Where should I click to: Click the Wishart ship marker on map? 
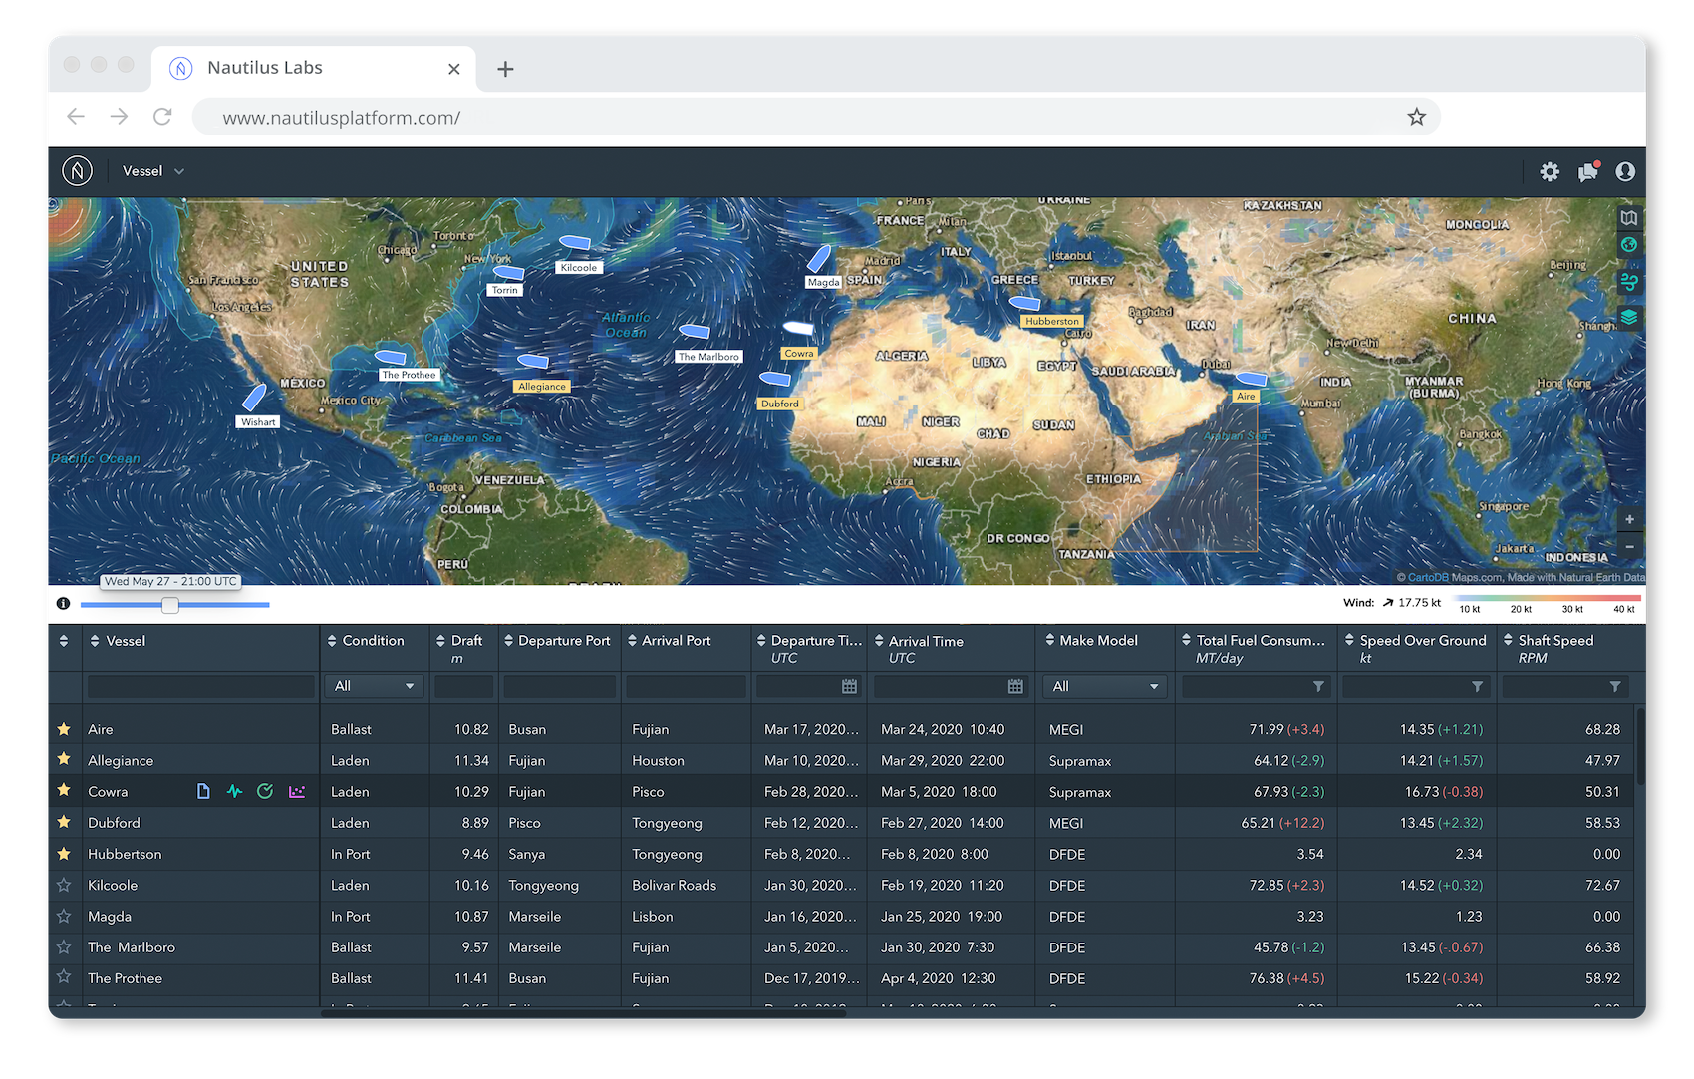(255, 398)
